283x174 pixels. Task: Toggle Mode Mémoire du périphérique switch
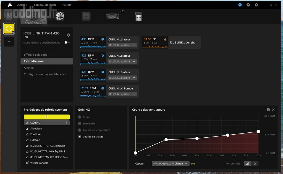(67, 42)
